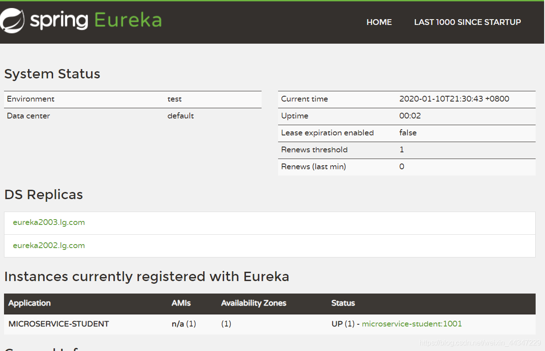
Task: Select the Data center label cell
Action: click(29, 116)
